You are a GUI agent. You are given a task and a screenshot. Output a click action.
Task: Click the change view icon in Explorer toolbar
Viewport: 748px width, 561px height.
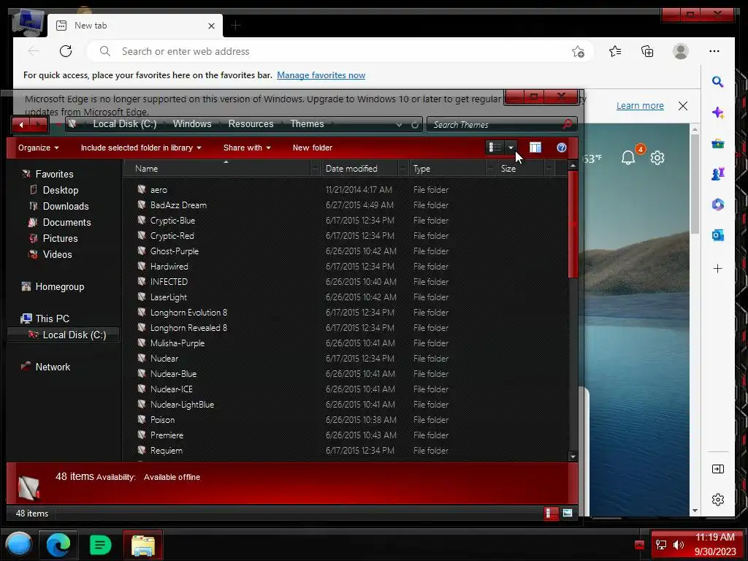pos(495,148)
